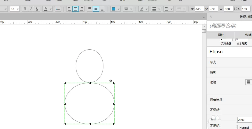252x129 pixels.
Task: Apply bullet list formatting
Action: pos(58,9)
